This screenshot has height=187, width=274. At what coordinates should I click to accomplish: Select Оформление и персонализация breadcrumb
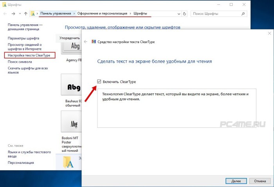click(102, 13)
